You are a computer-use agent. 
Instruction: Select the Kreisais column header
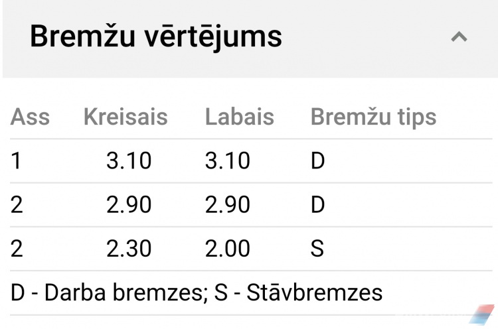(x=125, y=117)
